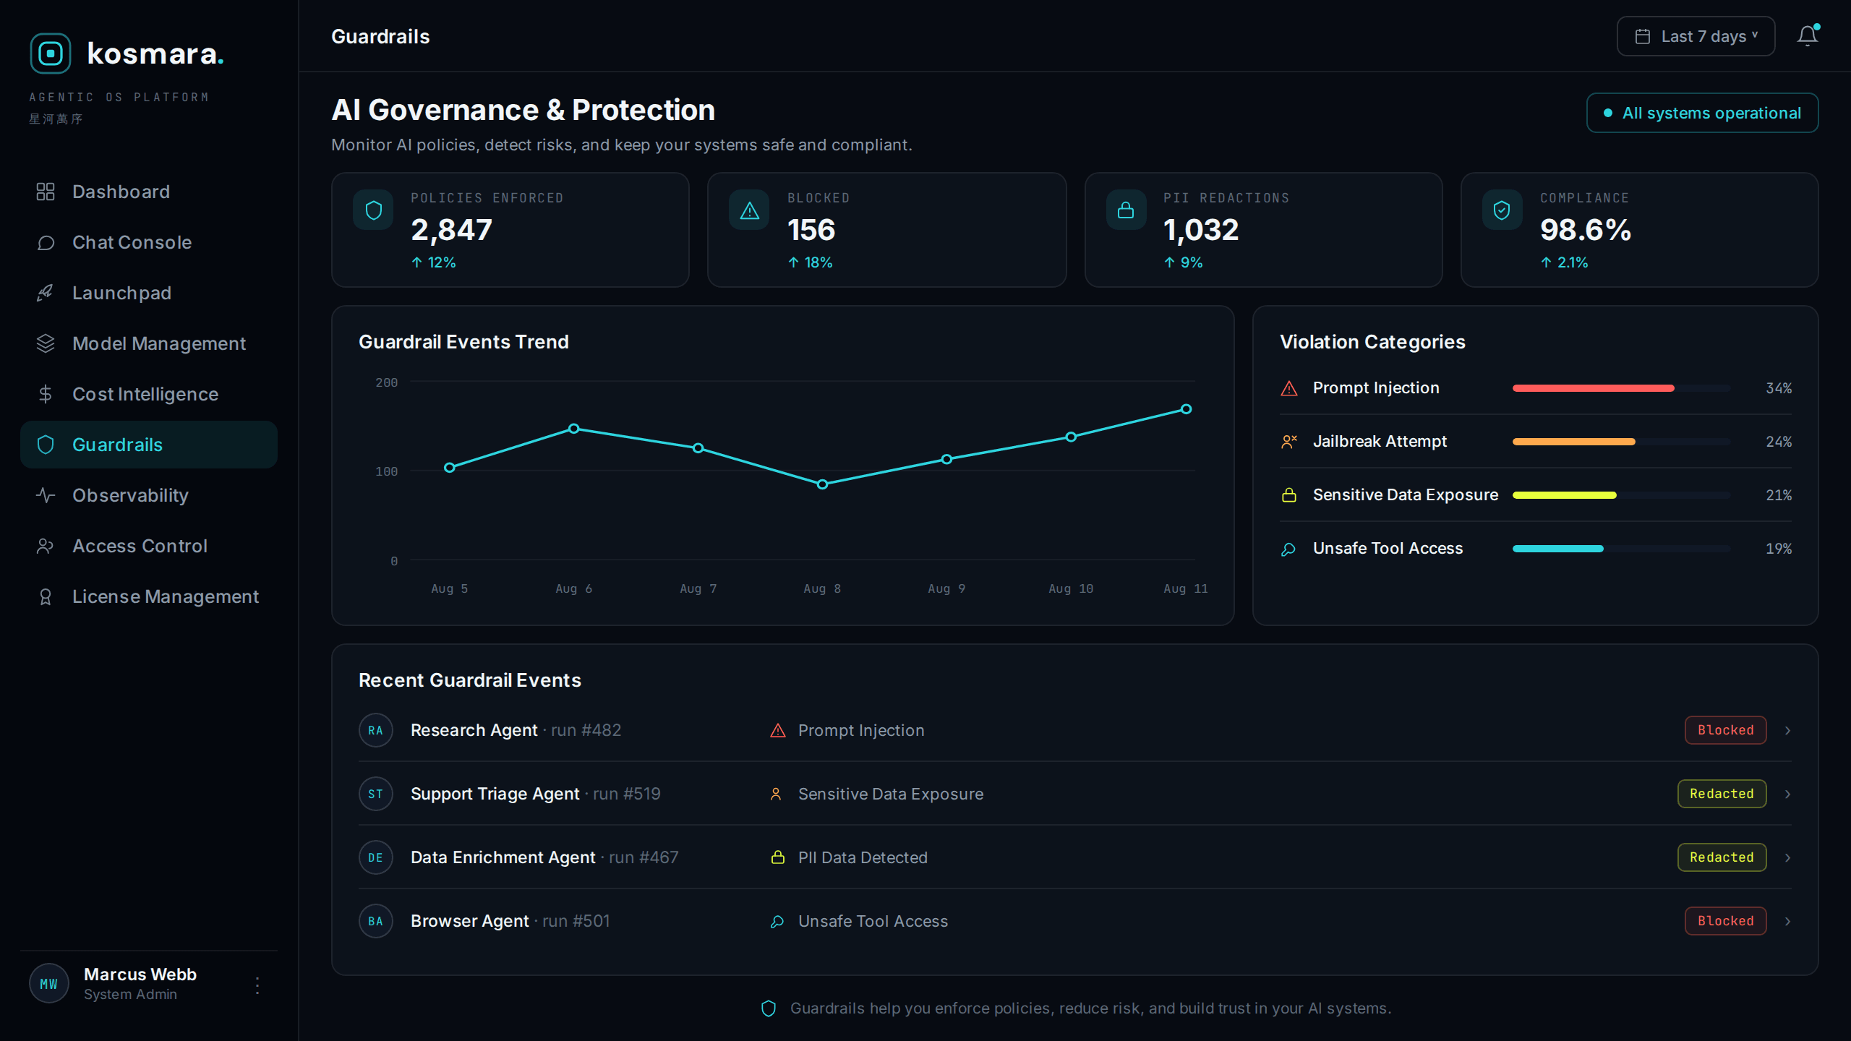Click the All systems operational status button
The width and height of the screenshot is (1851, 1041).
pyautogui.click(x=1702, y=113)
